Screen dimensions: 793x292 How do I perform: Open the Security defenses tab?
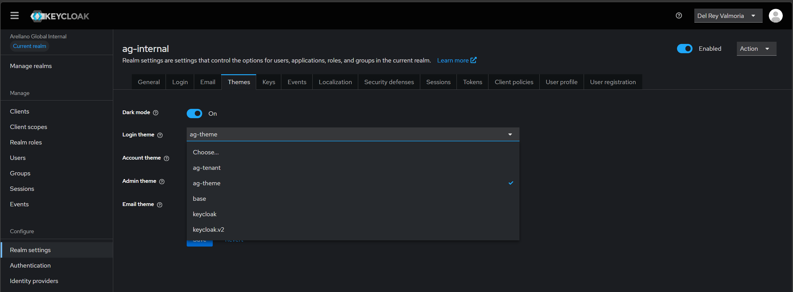tap(389, 82)
